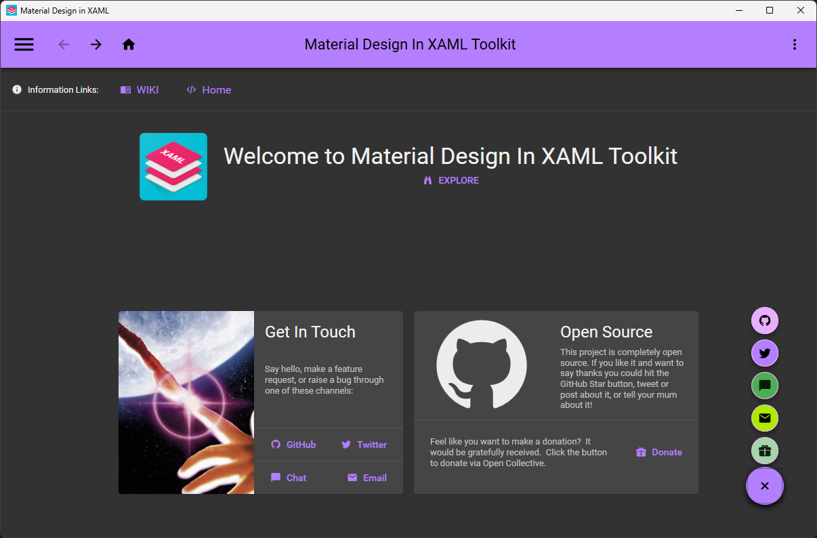Image resolution: width=817 pixels, height=538 pixels.
Task: Open the hamburger navigation menu
Action: coord(24,45)
